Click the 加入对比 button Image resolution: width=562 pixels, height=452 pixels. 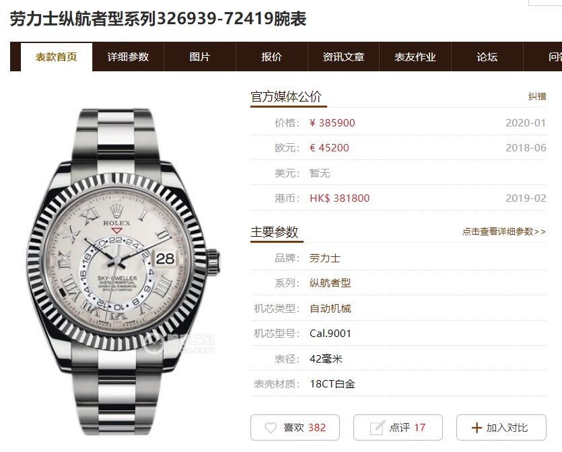pos(501,427)
